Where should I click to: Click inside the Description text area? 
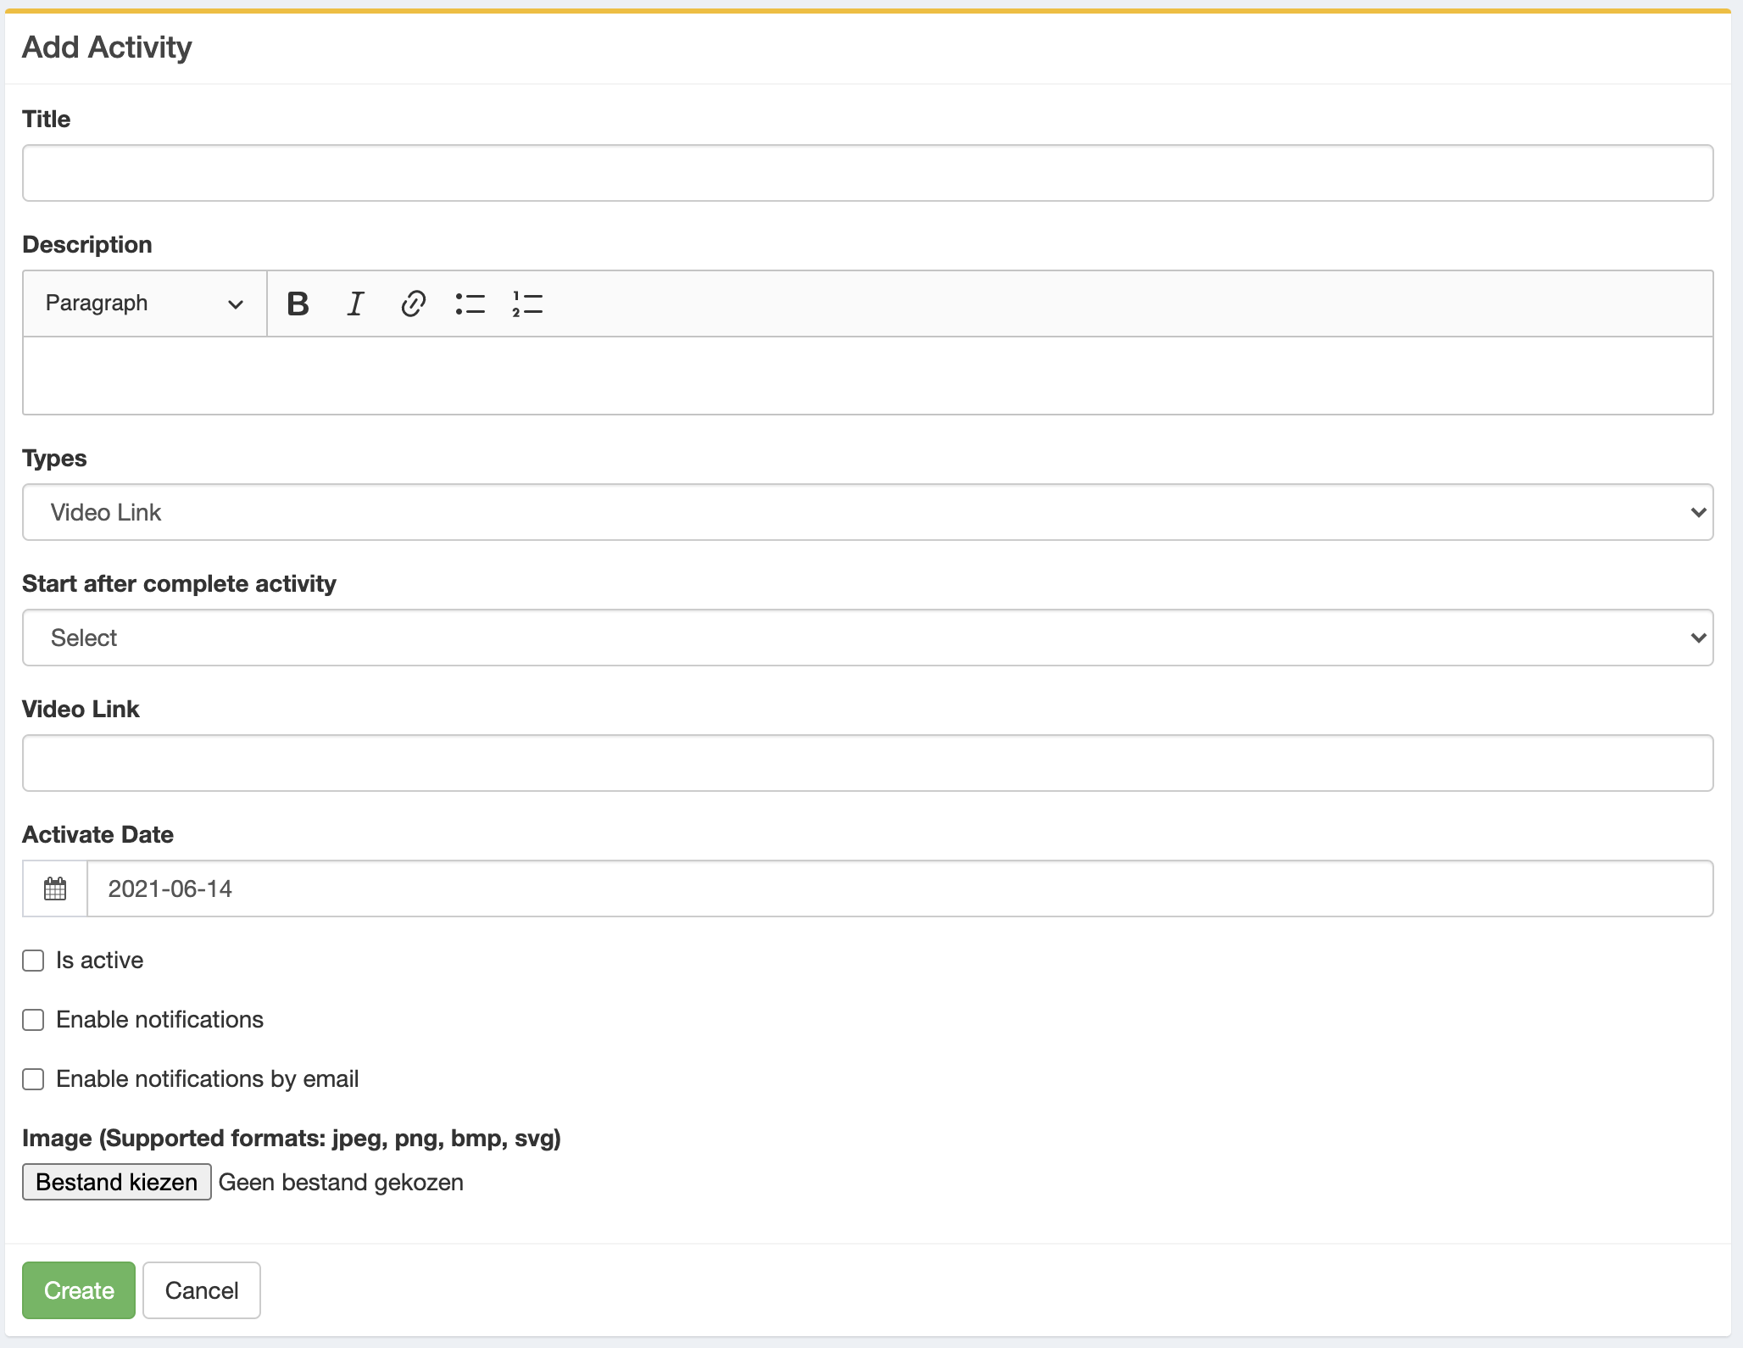[x=868, y=376]
